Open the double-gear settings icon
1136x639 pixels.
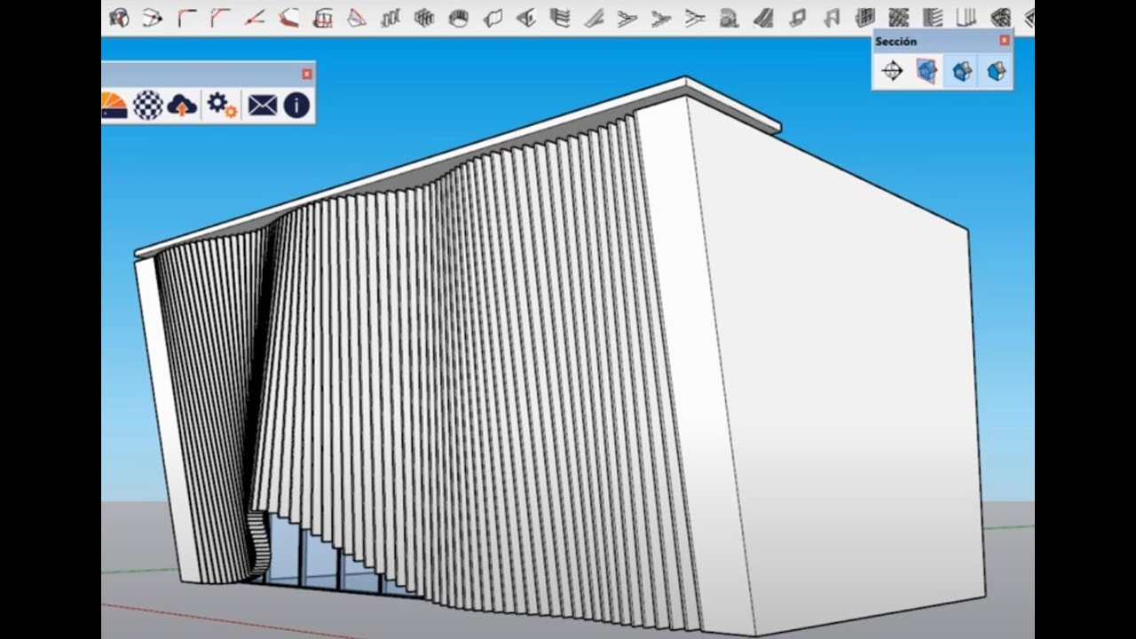pos(222,106)
